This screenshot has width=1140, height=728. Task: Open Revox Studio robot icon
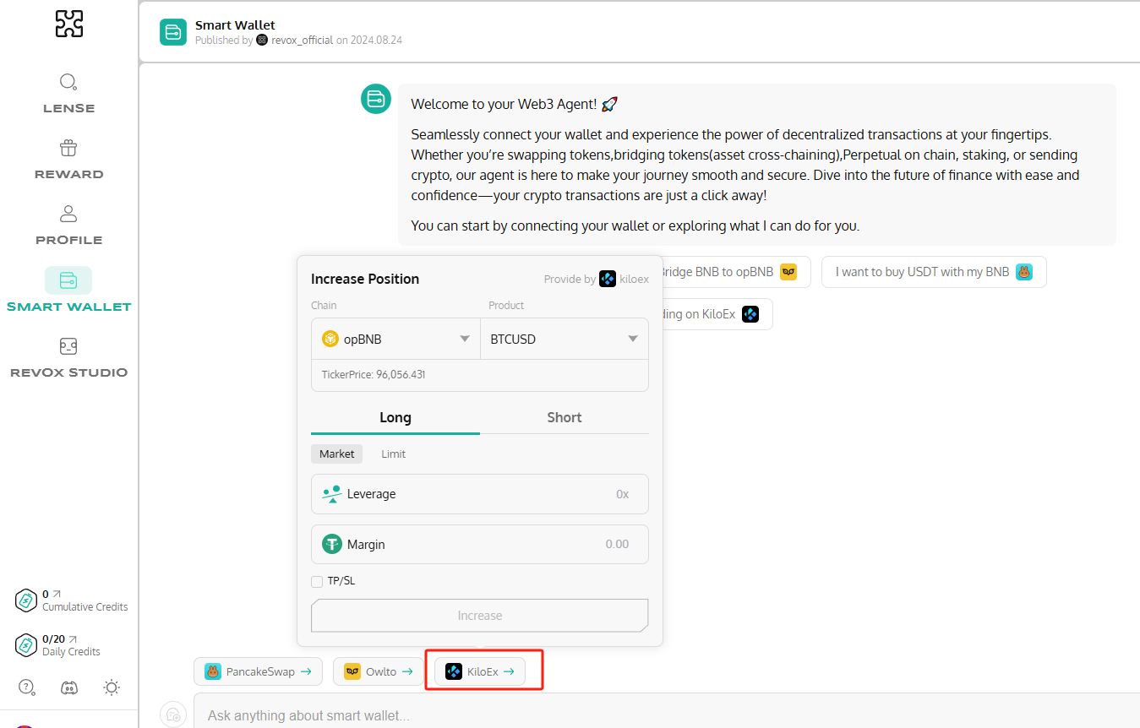(x=68, y=346)
